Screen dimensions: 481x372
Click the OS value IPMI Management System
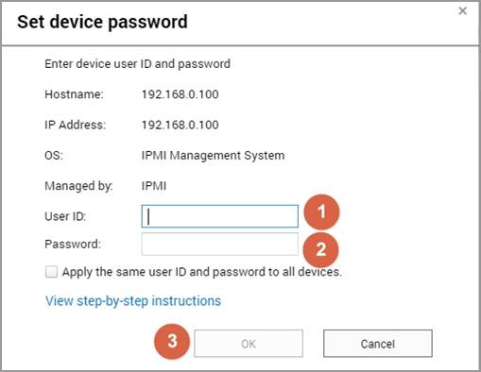pos(213,156)
